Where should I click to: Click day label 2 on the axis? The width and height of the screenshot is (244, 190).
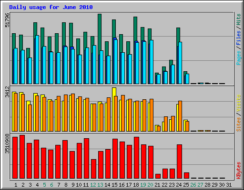click(x=23, y=185)
